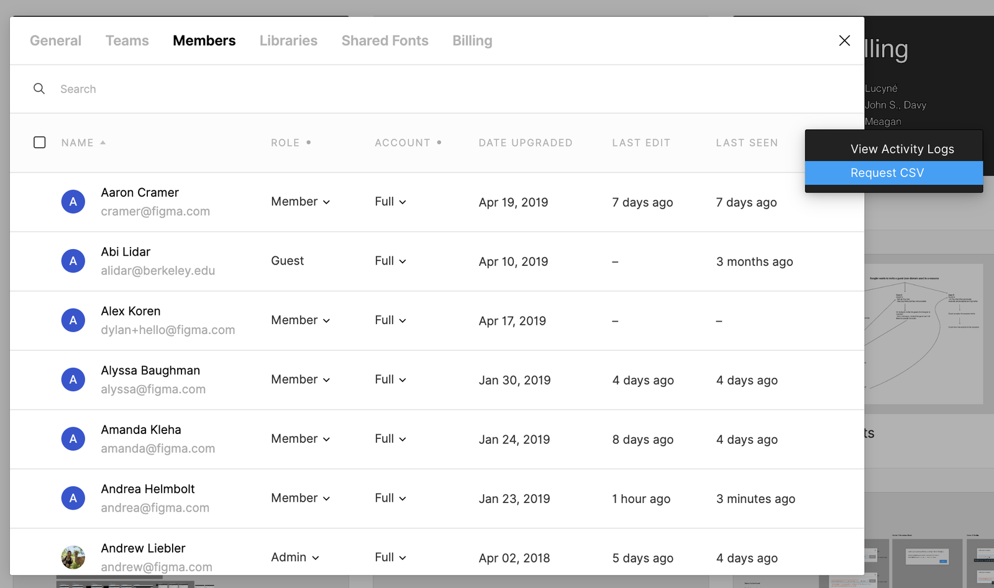The image size is (994, 588).
Task: Open Andrew Liebler's Full account dropdown
Action: tap(391, 558)
